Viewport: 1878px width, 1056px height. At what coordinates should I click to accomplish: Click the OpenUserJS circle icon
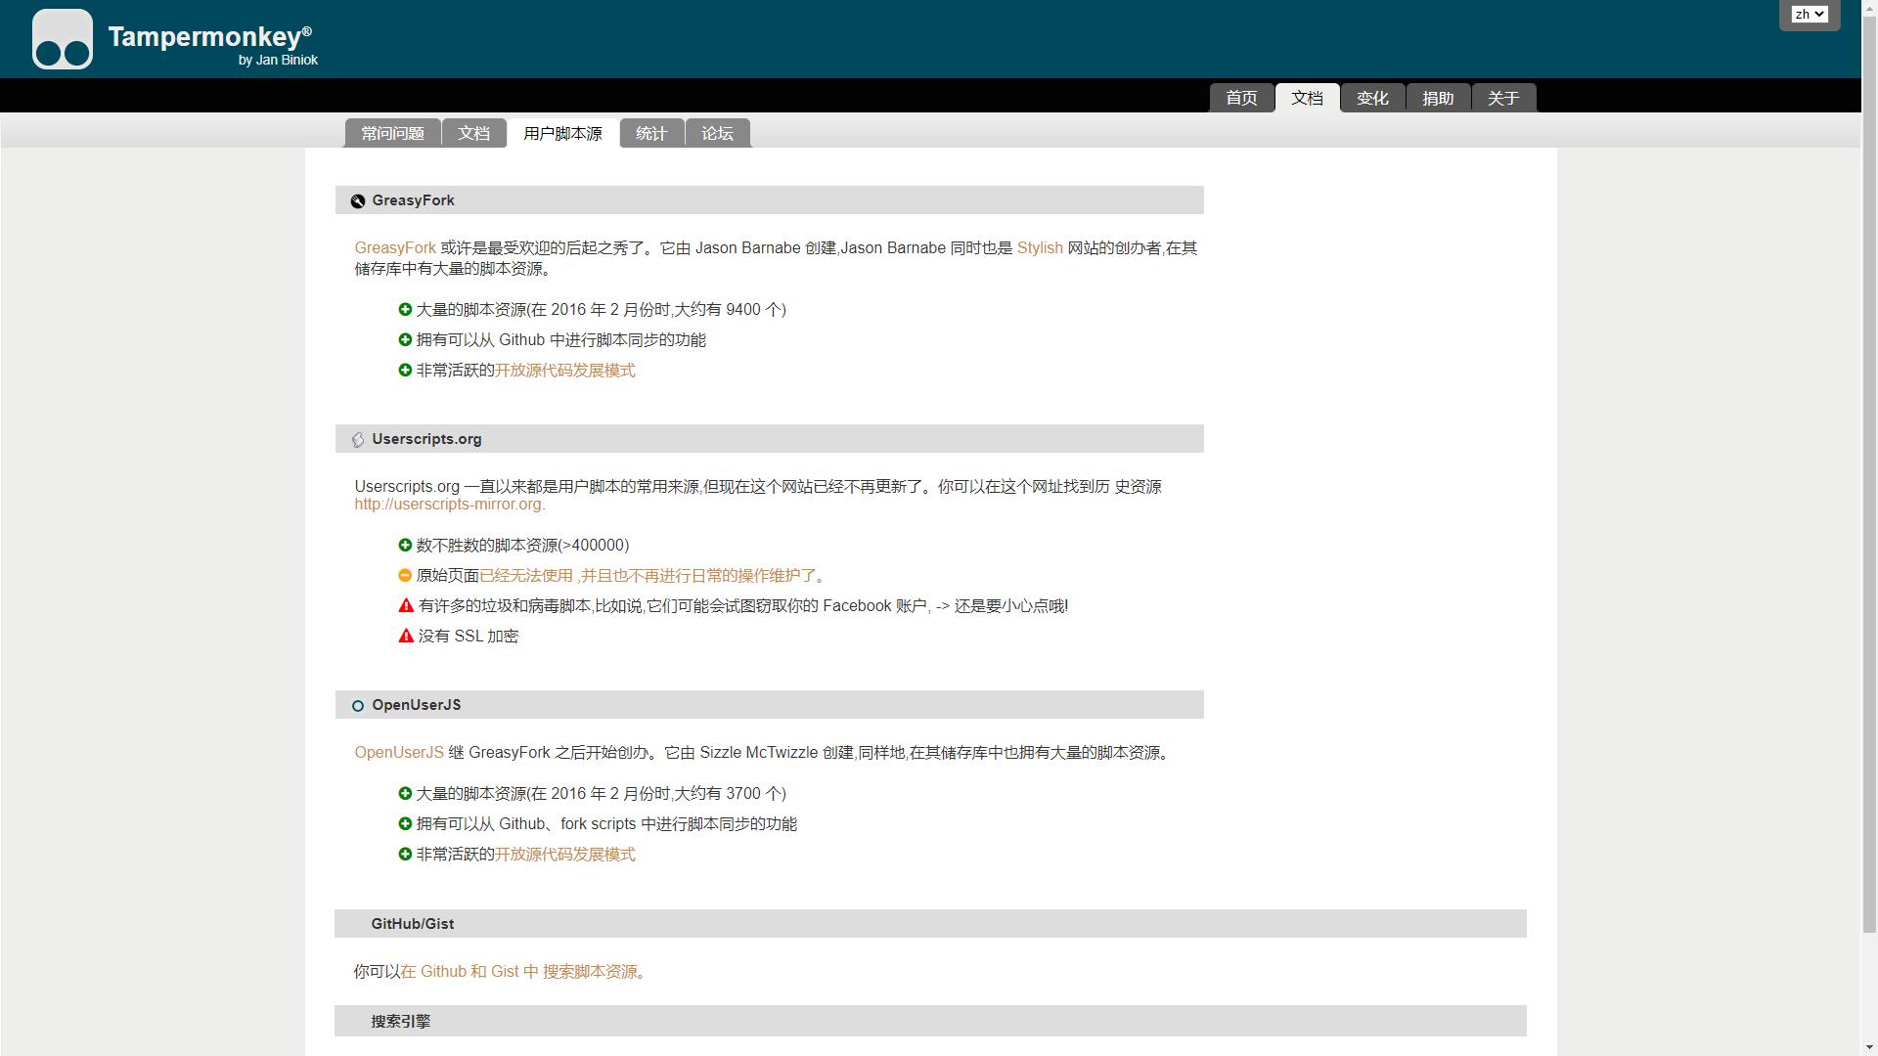(358, 706)
